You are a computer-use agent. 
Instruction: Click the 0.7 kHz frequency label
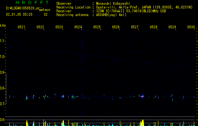[3, 104]
